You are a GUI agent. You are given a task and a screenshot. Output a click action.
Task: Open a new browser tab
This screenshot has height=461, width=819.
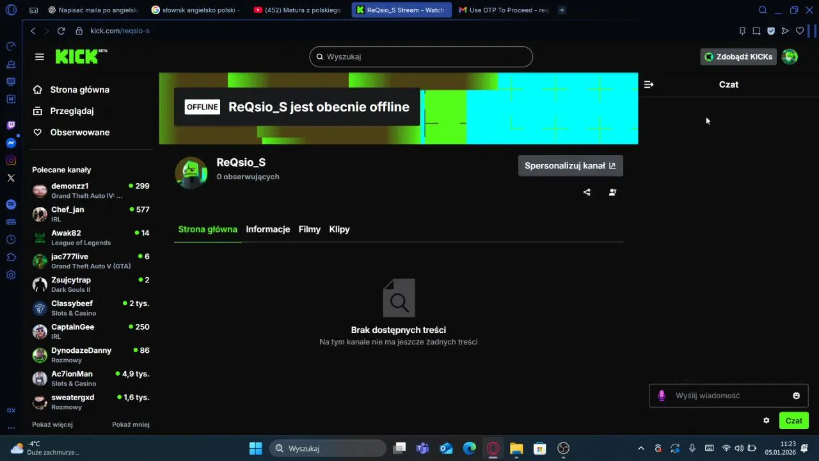[x=562, y=10]
